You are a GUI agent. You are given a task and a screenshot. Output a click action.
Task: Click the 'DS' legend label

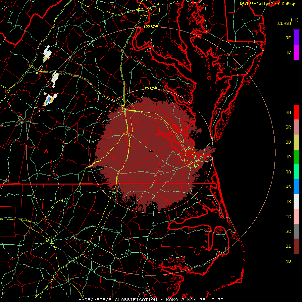click(x=288, y=202)
